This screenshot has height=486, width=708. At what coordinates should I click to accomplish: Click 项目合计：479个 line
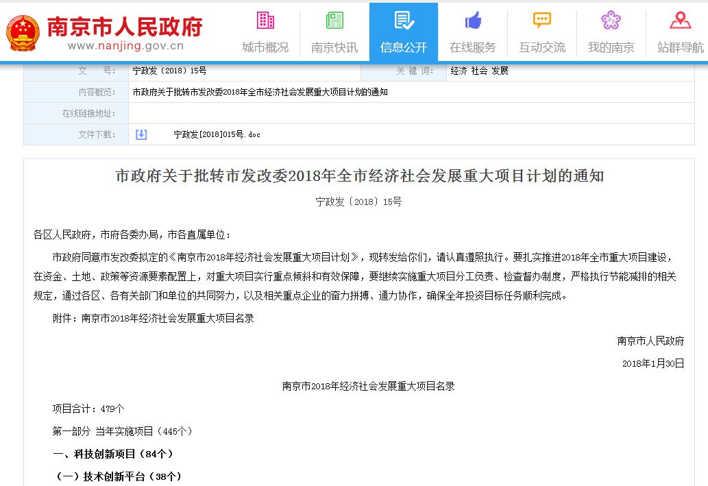[88, 409]
